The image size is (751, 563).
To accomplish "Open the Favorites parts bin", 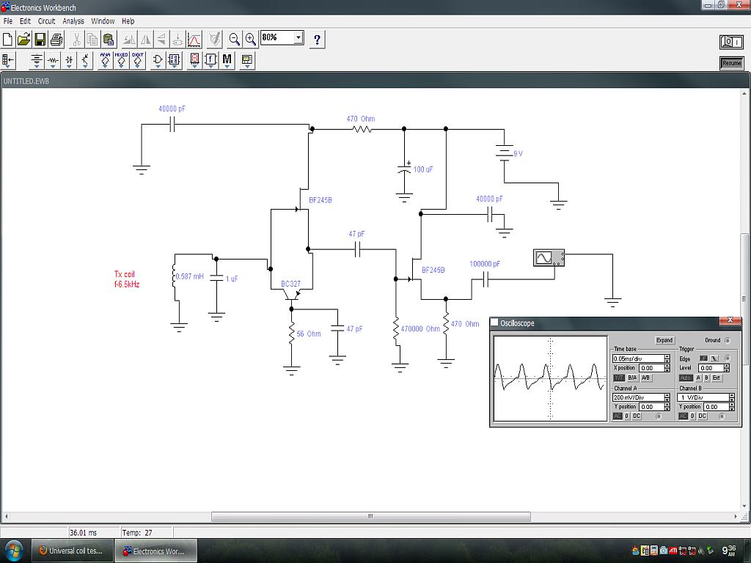I will point(9,60).
